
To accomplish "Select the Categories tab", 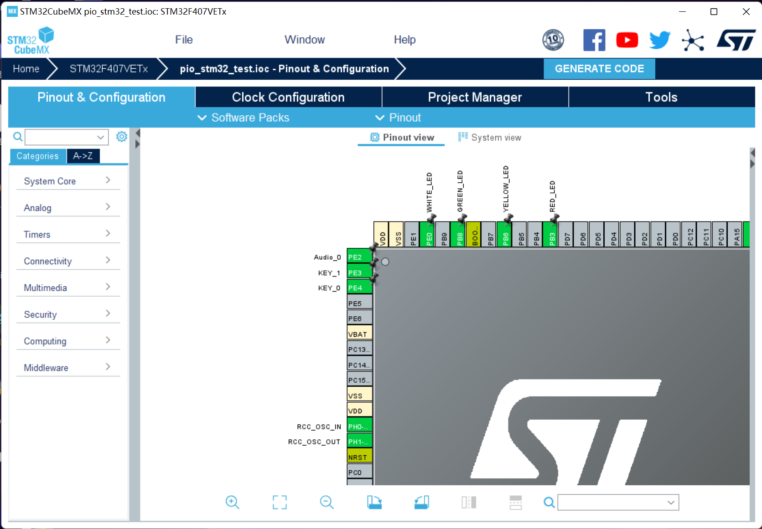I will pyautogui.click(x=38, y=156).
